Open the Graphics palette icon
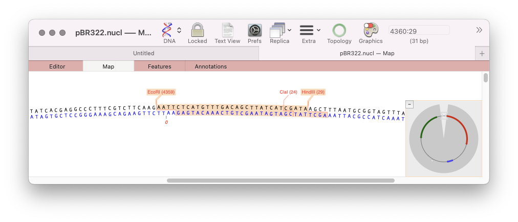 pyautogui.click(x=370, y=30)
